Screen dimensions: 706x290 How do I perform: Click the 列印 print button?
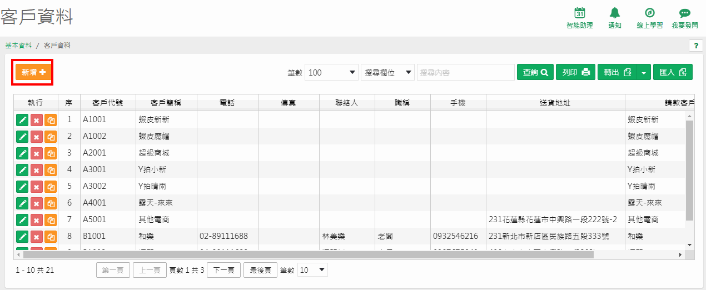pos(575,72)
